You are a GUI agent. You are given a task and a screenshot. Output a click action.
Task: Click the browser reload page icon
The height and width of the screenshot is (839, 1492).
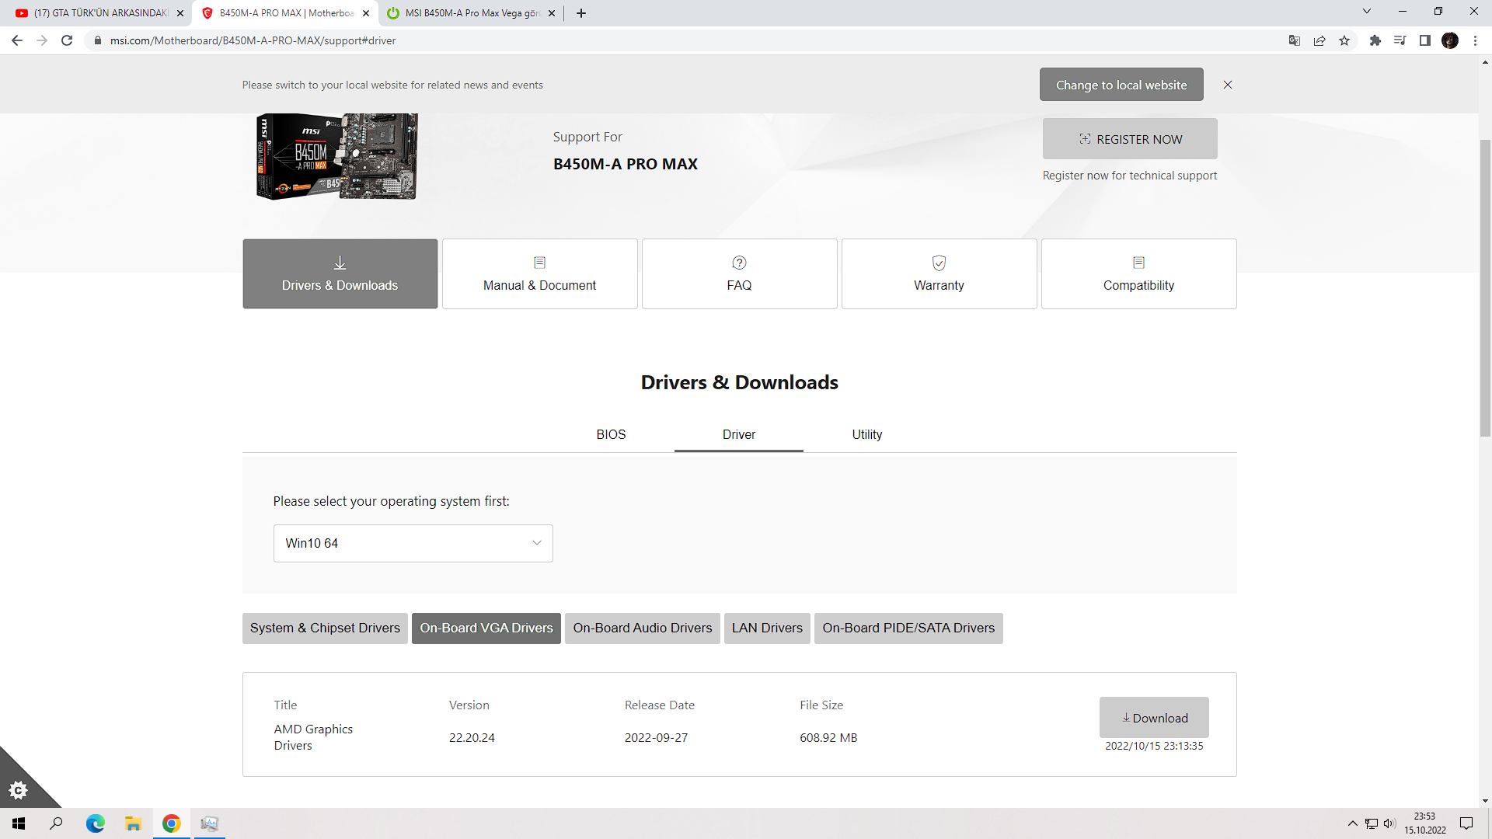pos(67,40)
